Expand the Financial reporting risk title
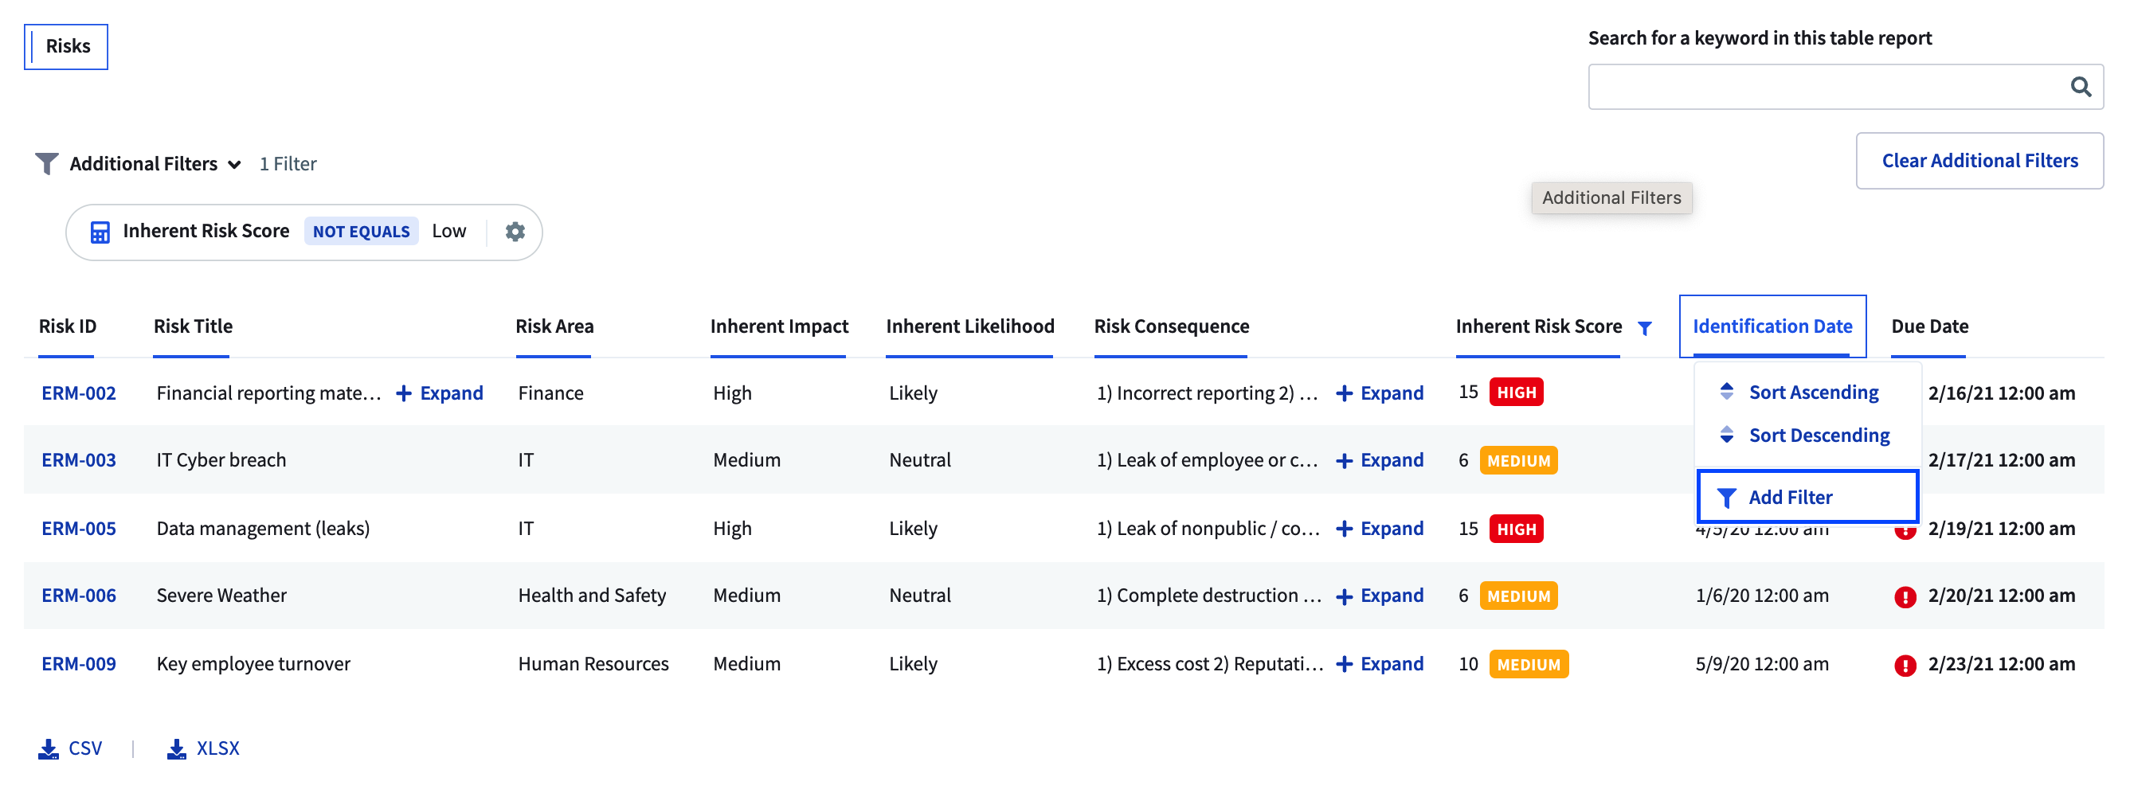 click(x=439, y=393)
